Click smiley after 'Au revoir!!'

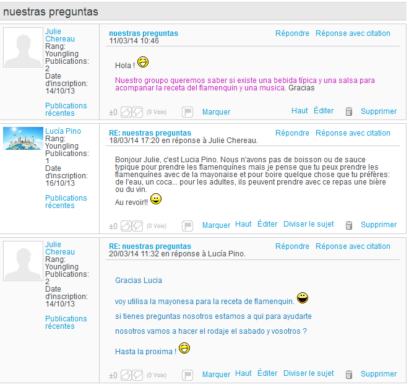tap(156, 199)
